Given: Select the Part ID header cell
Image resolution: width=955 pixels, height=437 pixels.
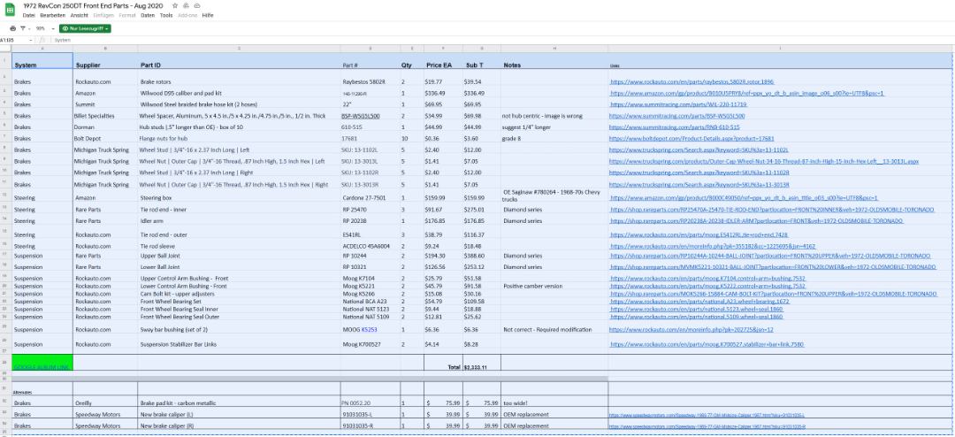Looking at the screenshot, I should (x=239, y=61).
